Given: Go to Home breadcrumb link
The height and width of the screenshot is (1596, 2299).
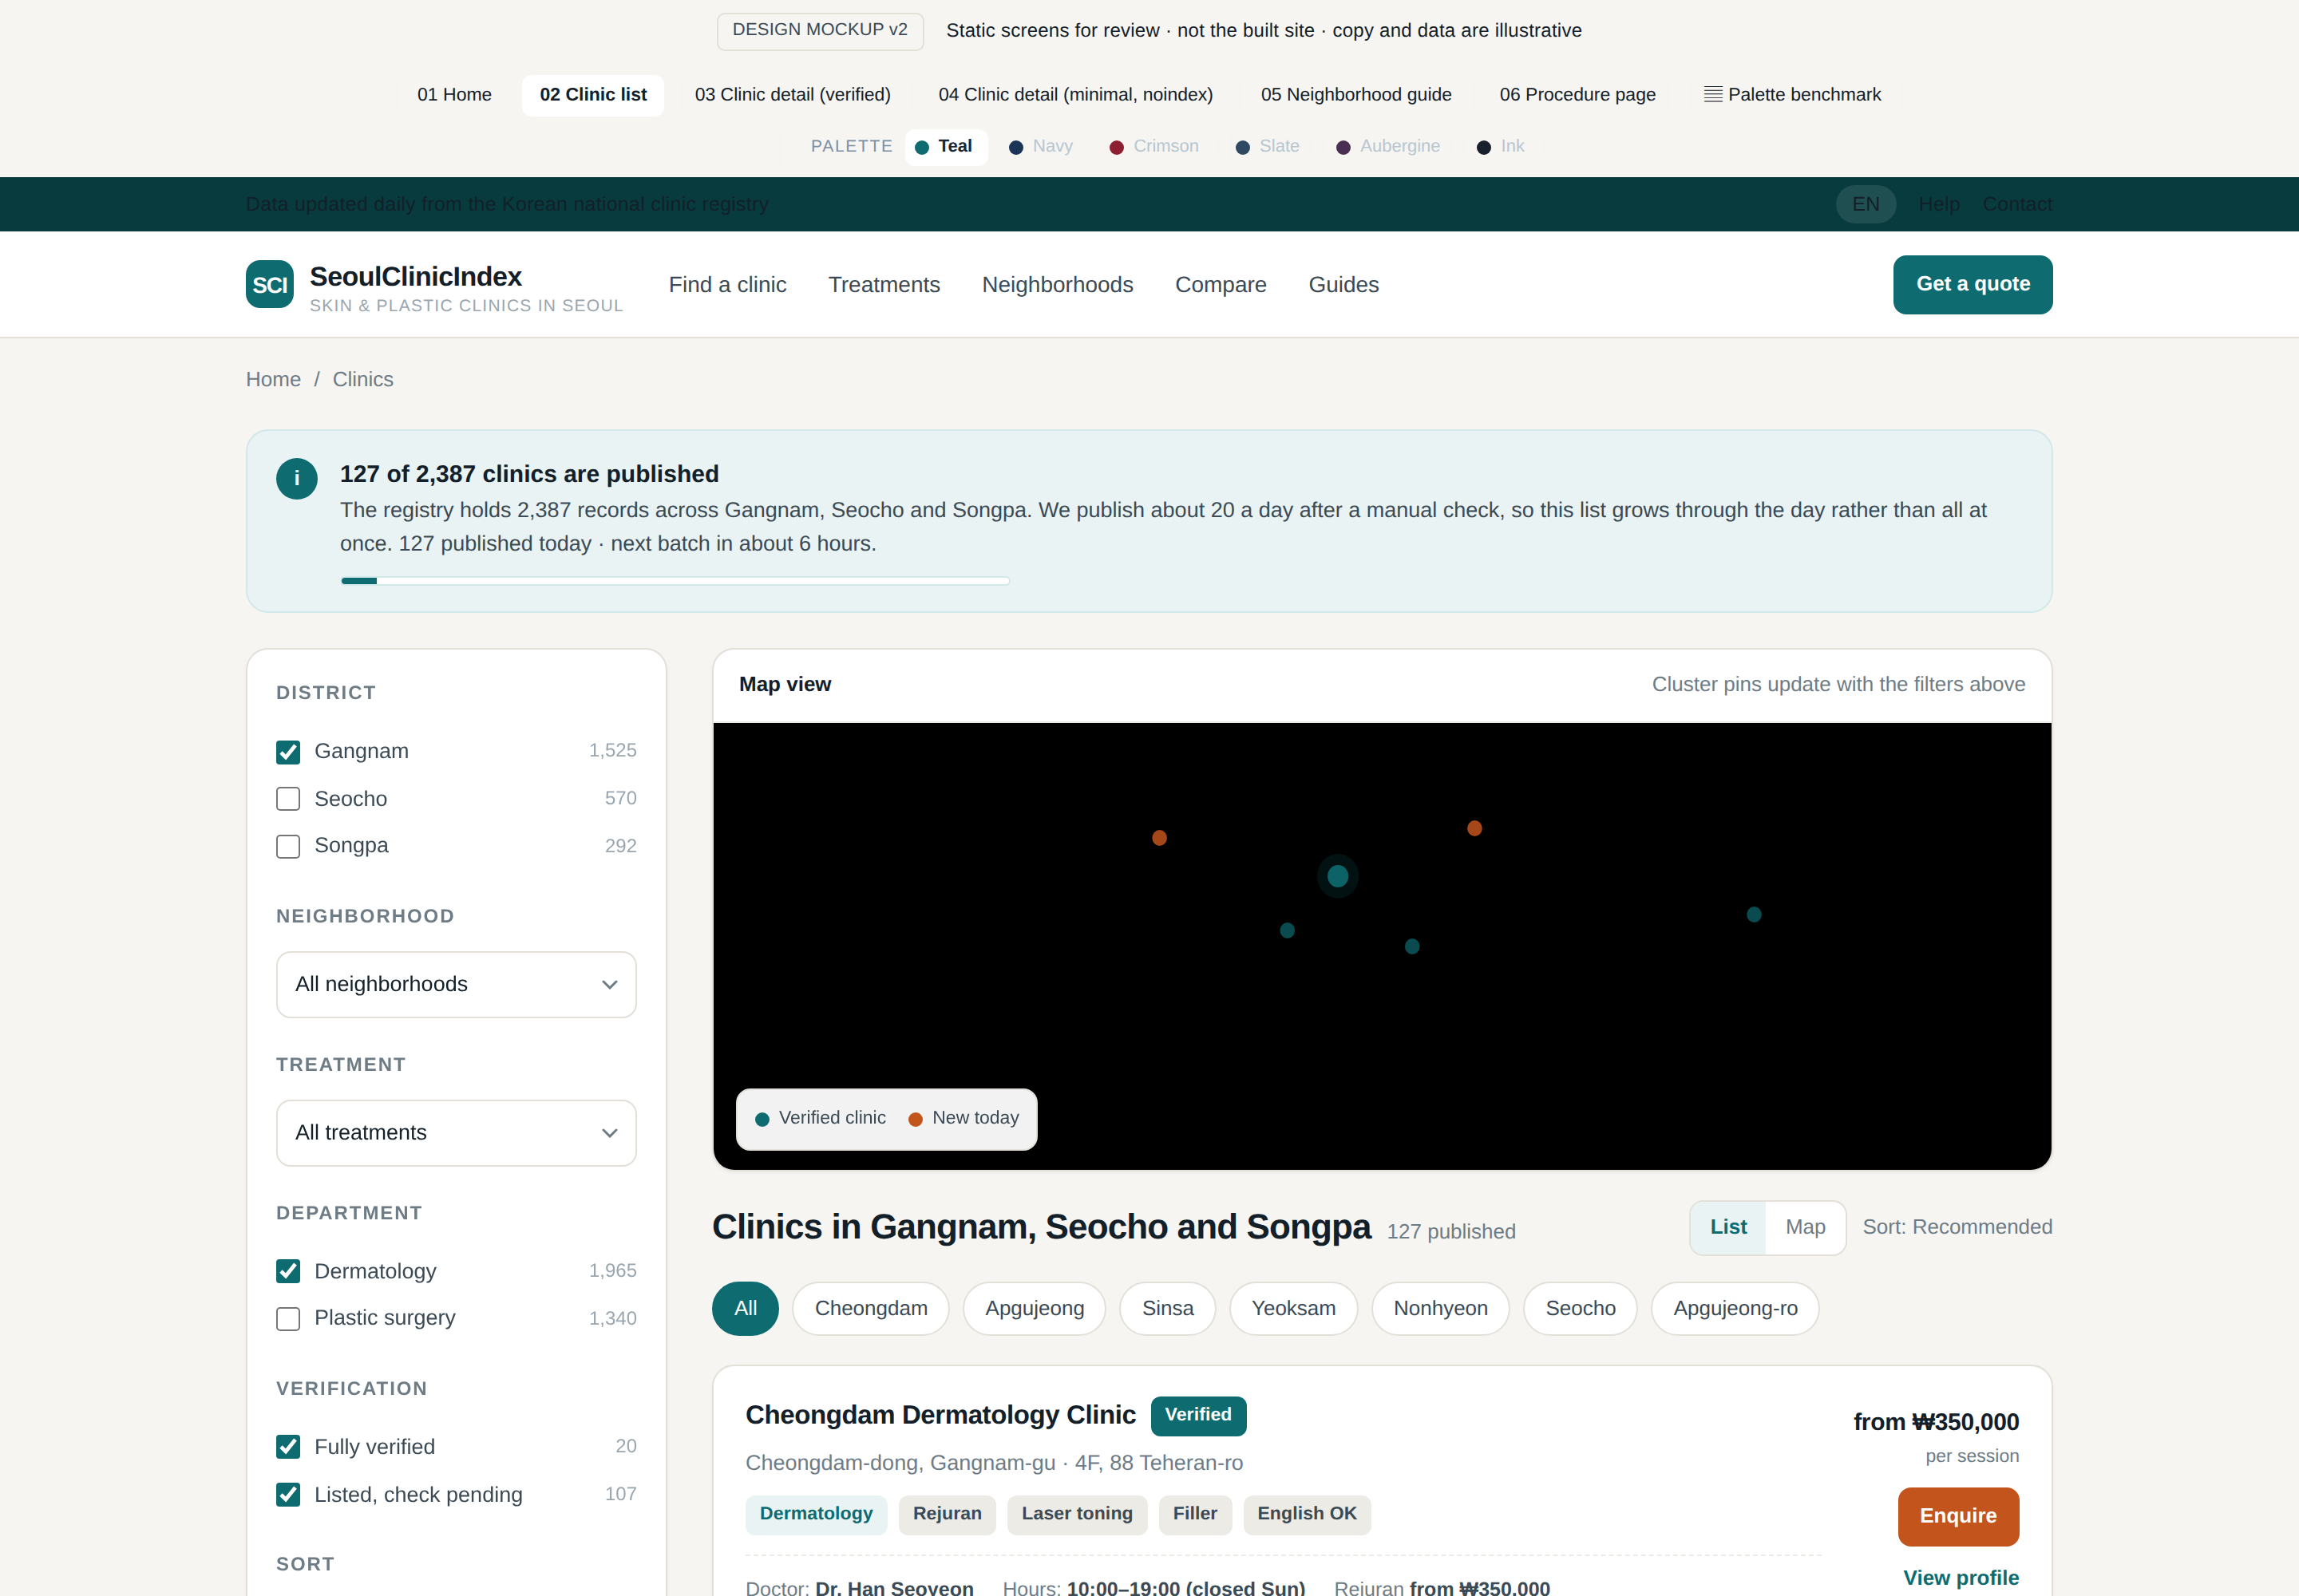Looking at the screenshot, I should (x=273, y=380).
